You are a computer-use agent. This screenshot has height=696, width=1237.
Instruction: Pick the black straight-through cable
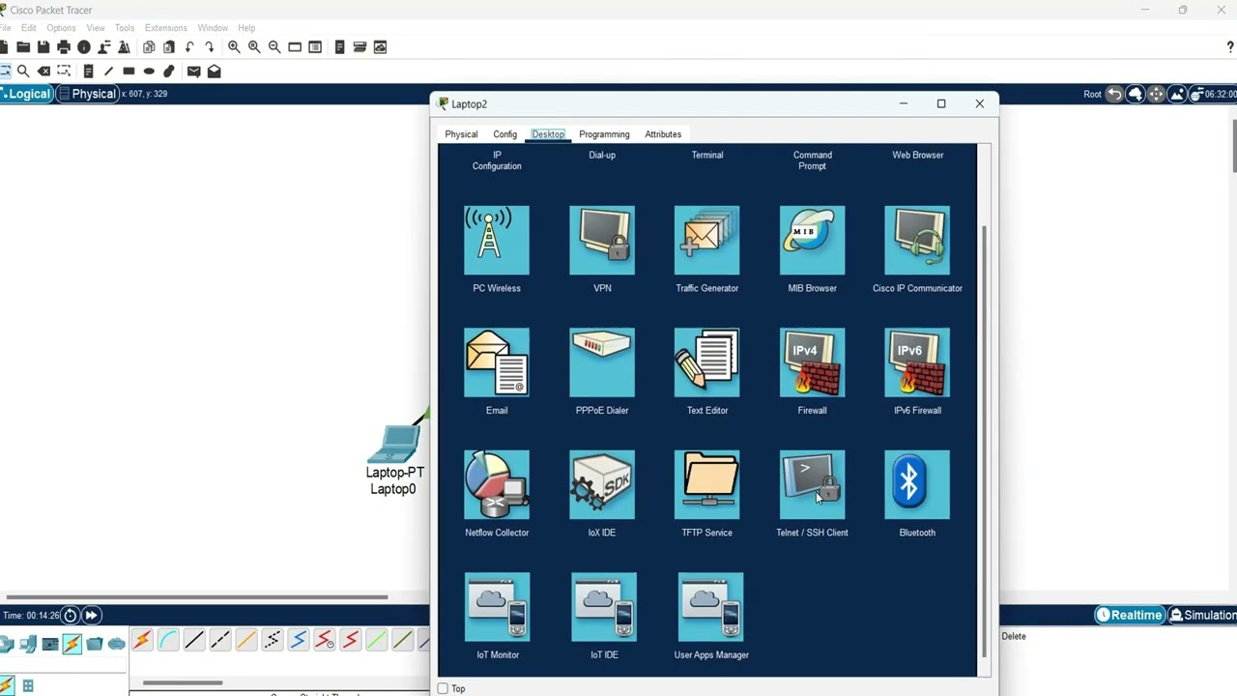(194, 640)
